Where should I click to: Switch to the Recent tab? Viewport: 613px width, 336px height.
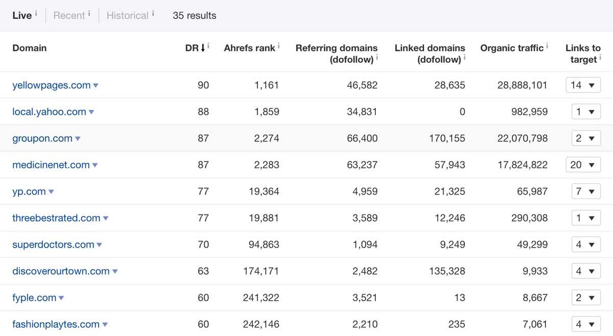tap(69, 15)
